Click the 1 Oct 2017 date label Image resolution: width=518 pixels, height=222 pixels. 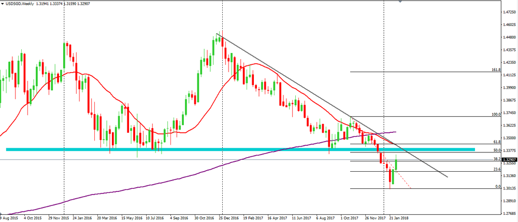click(350, 218)
